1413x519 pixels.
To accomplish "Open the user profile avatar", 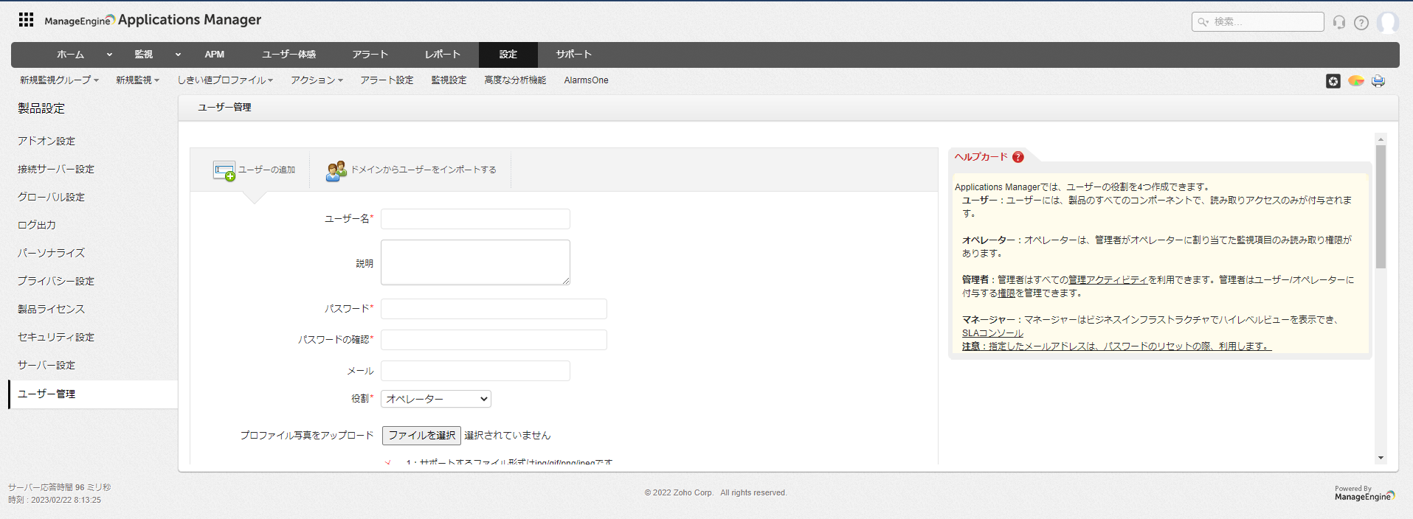I will (x=1388, y=22).
